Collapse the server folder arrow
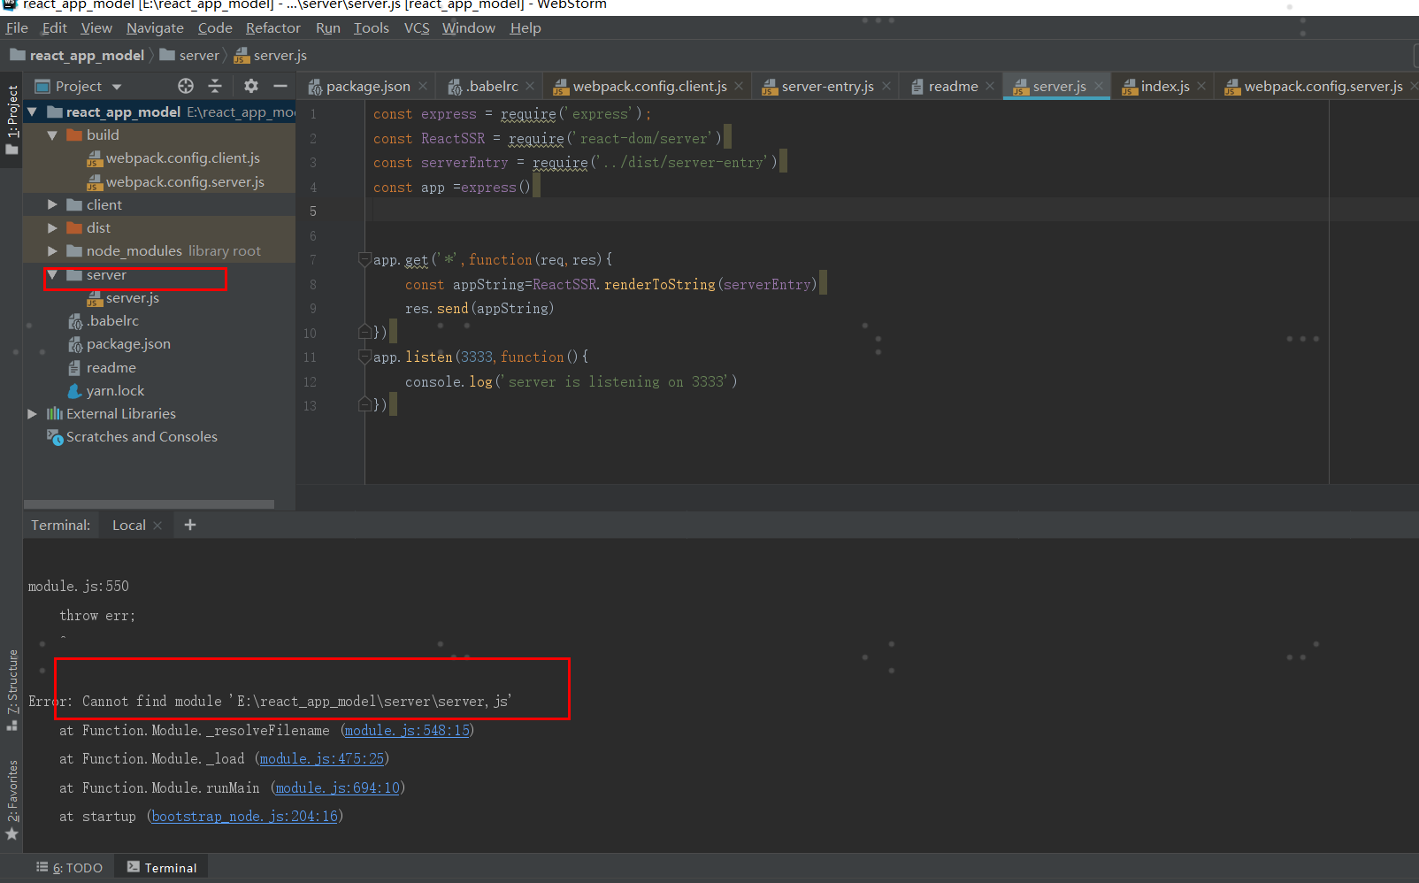The height and width of the screenshot is (883, 1419). 52,274
